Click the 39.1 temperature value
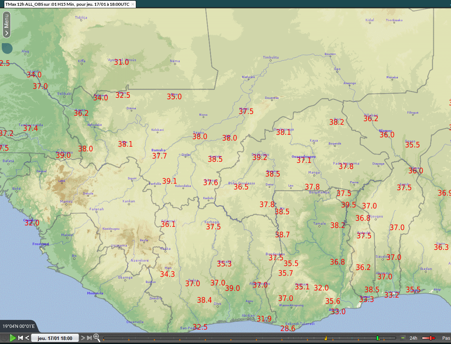 pyautogui.click(x=169, y=181)
